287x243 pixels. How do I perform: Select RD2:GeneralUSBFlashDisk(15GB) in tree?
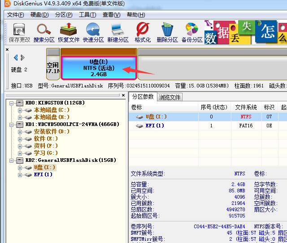[x=71, y=160]
